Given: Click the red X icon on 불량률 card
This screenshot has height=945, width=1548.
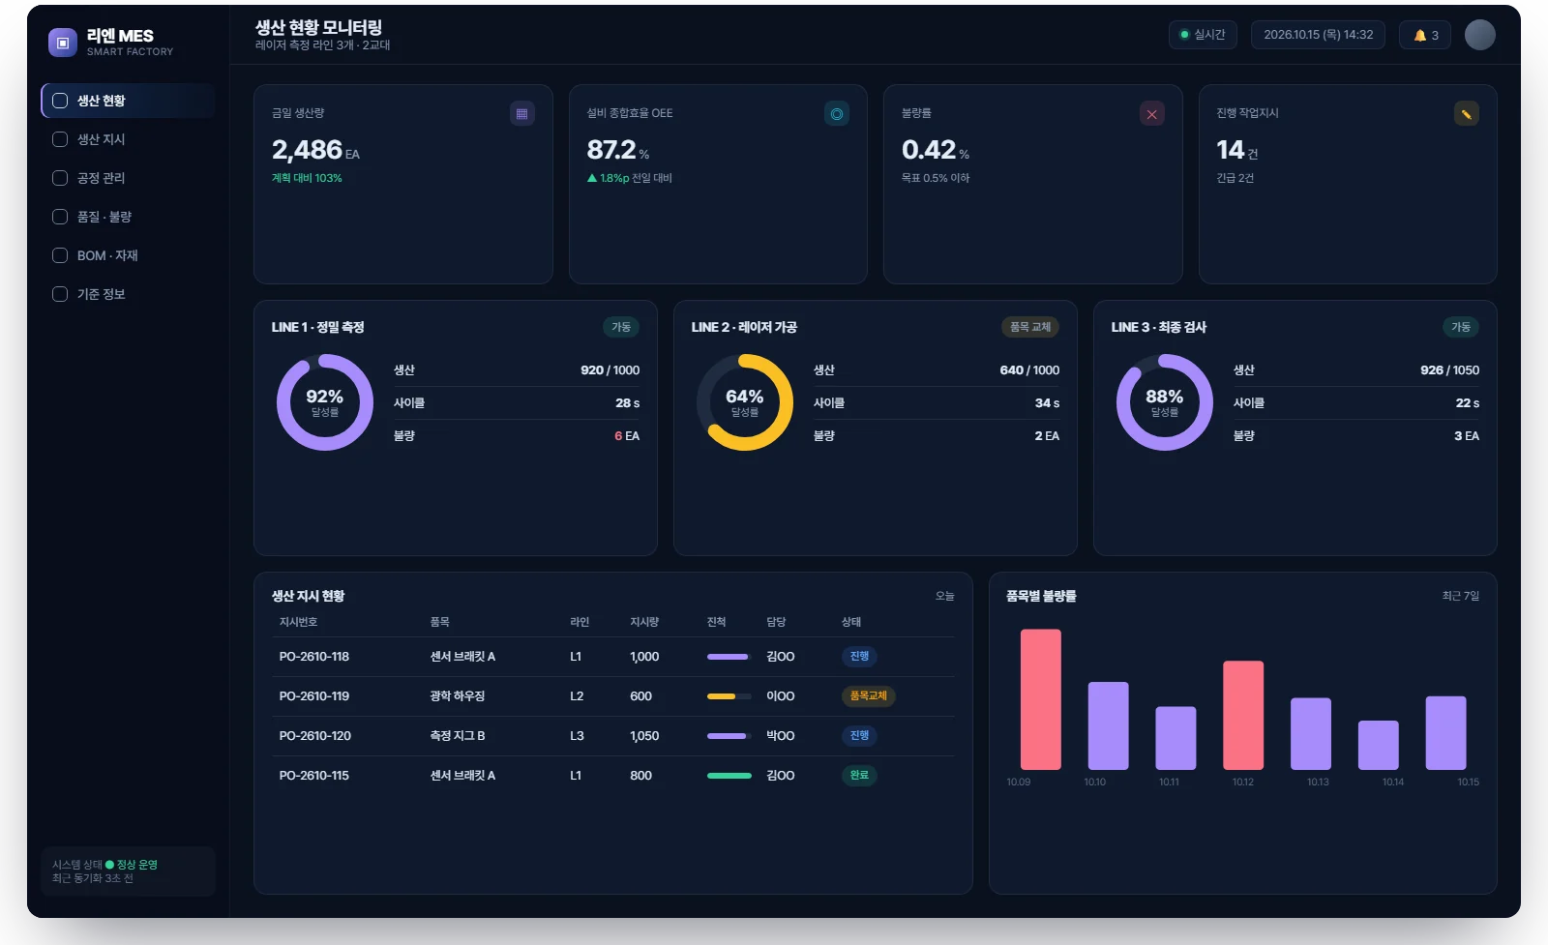Looking at the screenshot, I should click(x=1151, y=114).
